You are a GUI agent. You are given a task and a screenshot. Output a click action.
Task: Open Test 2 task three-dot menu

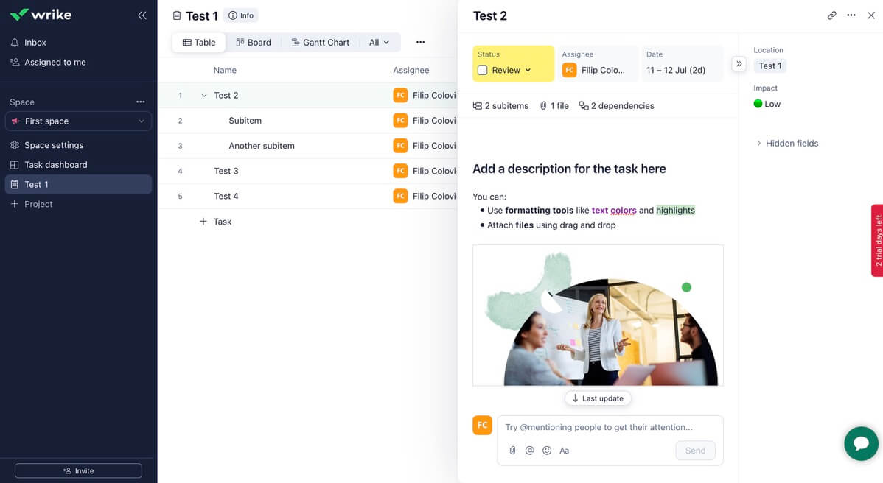pyautogui.click(x=851, y=15)
